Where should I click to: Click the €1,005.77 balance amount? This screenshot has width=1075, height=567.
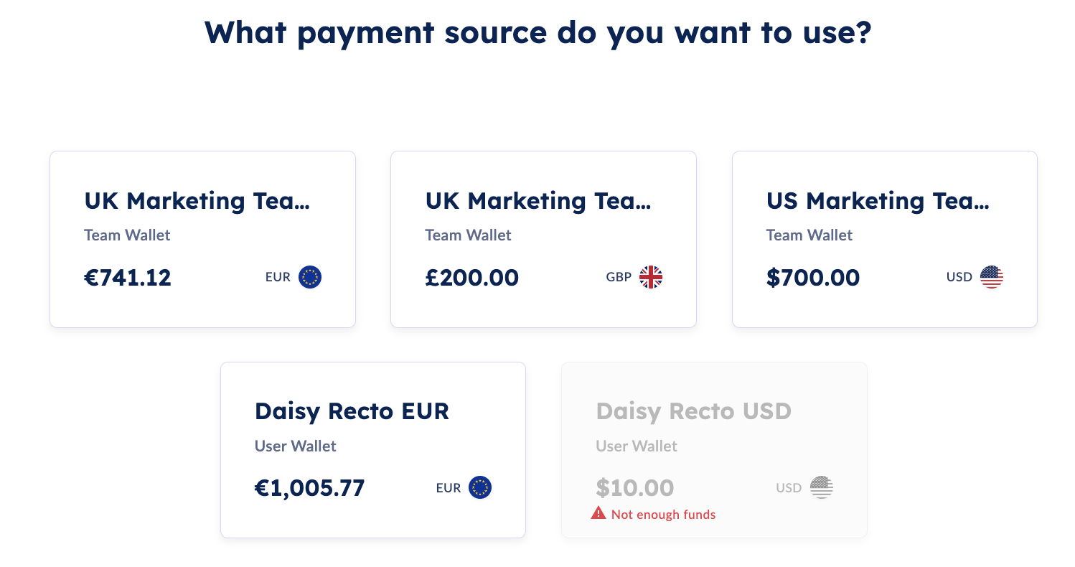coord(310,489)
